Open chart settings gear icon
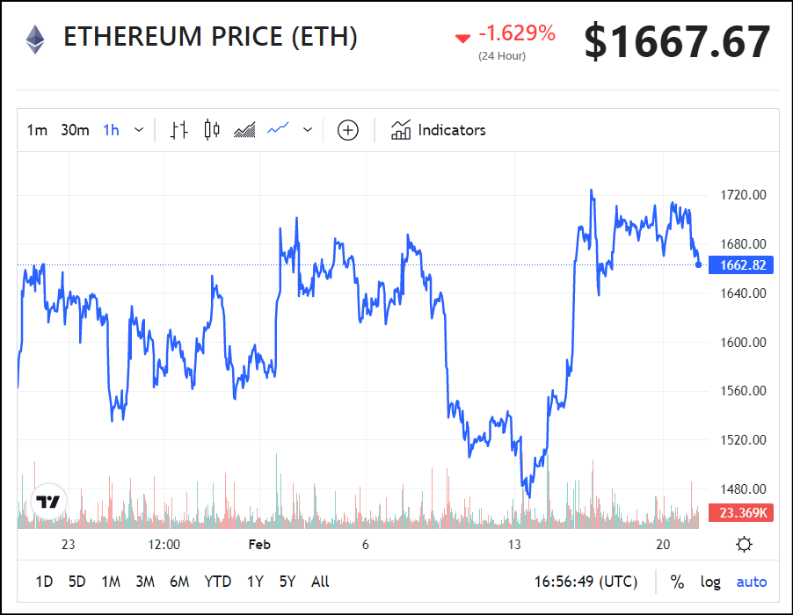The width and height of the screenshot is (793, 615). tap(744, 545)
